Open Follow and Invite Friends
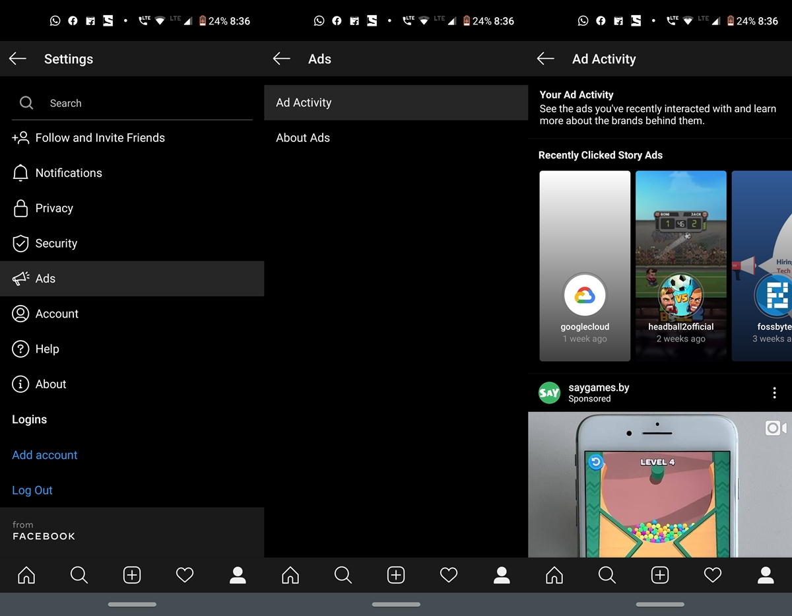The height and width of the screenshot is (616, 792). click(132, 138)
